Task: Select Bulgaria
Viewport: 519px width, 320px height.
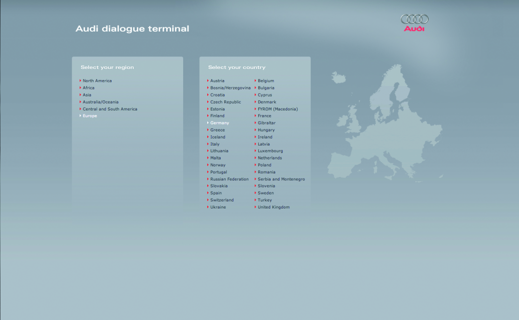Action: pos(266,87)
